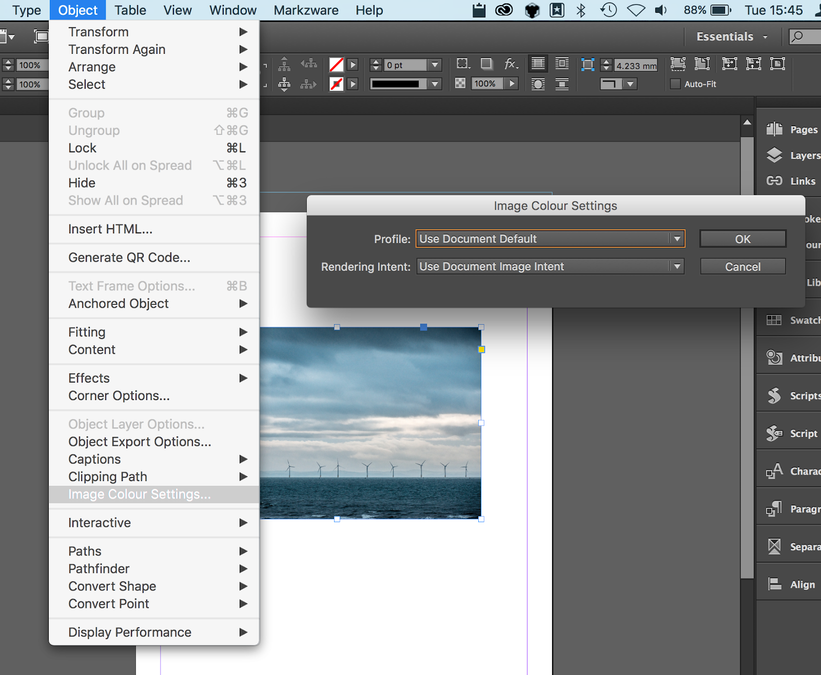Viewport: 821px width, 675px height.
Task: Choose Generate QR Code...
Action: (x=154, y=257)
